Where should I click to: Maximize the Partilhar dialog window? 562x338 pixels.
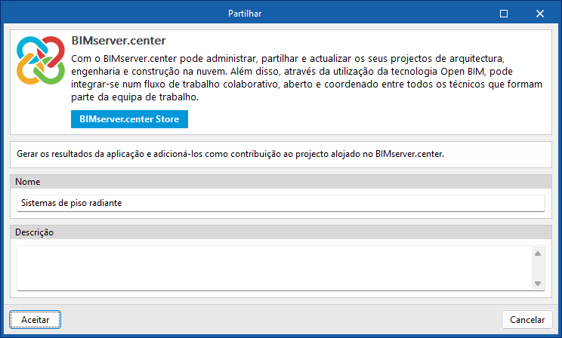click(x=504, y=13)
